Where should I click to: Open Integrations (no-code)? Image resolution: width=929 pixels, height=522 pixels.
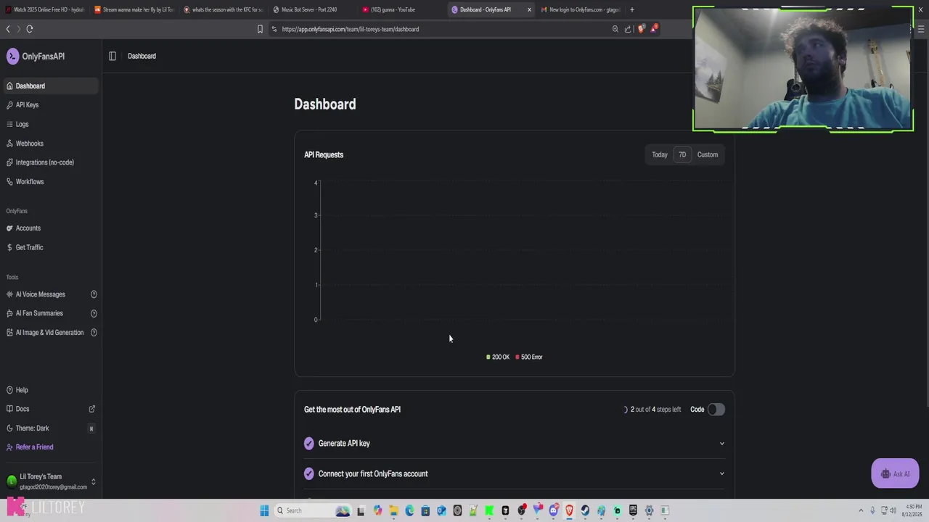click(49, 162)
